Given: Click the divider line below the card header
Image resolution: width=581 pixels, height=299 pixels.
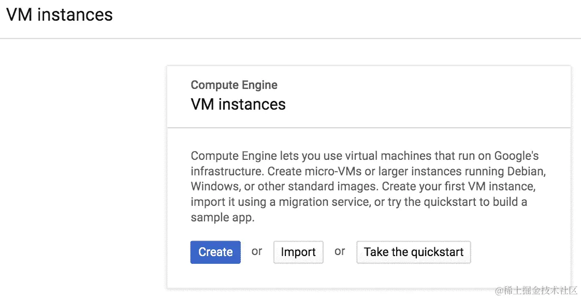Looking at the screenshot, I should pyautogui.click(x=369, y=128).
